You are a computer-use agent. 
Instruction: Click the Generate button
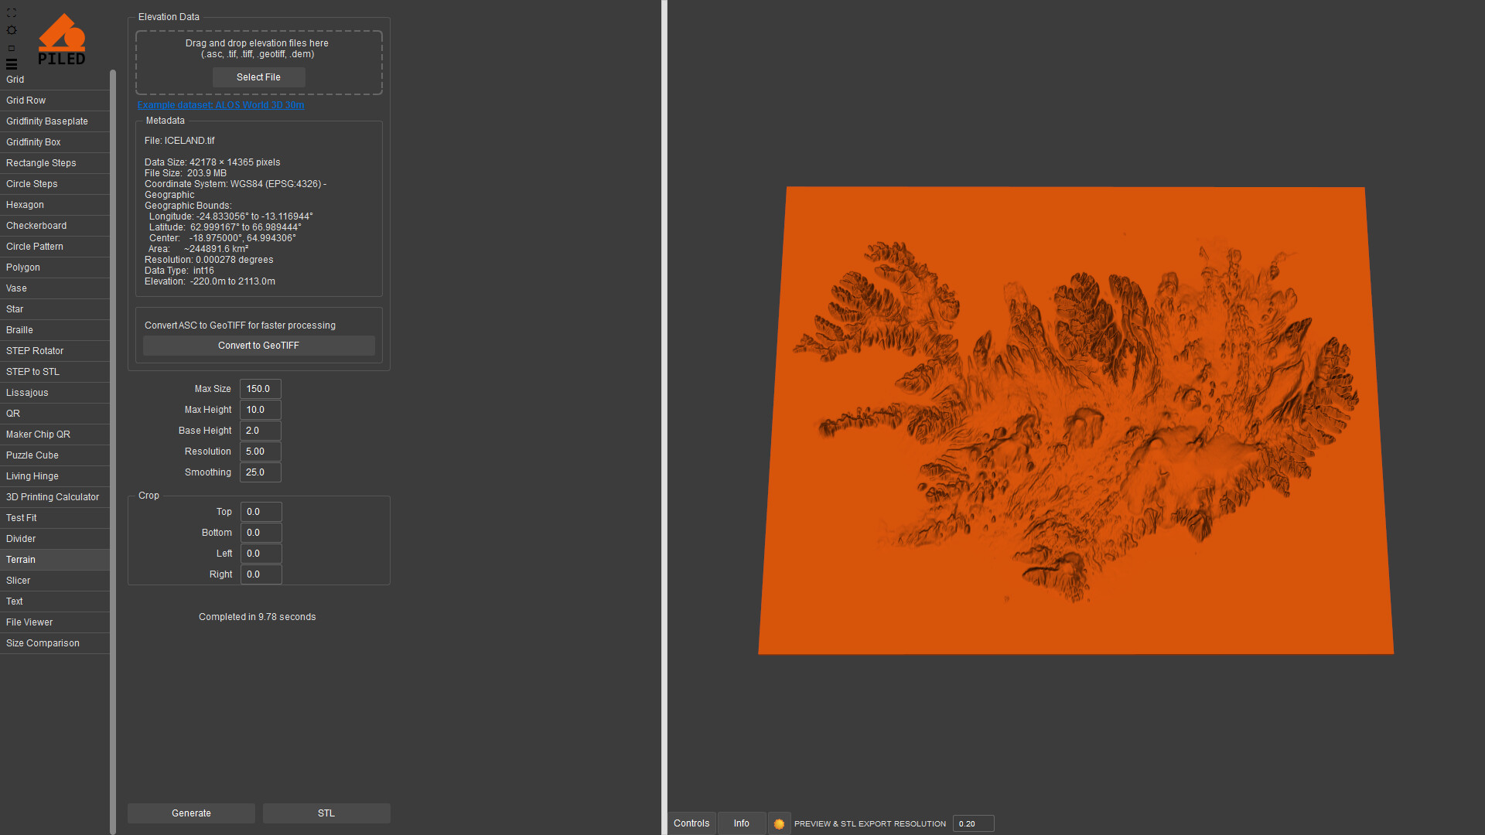coord(191,813)
